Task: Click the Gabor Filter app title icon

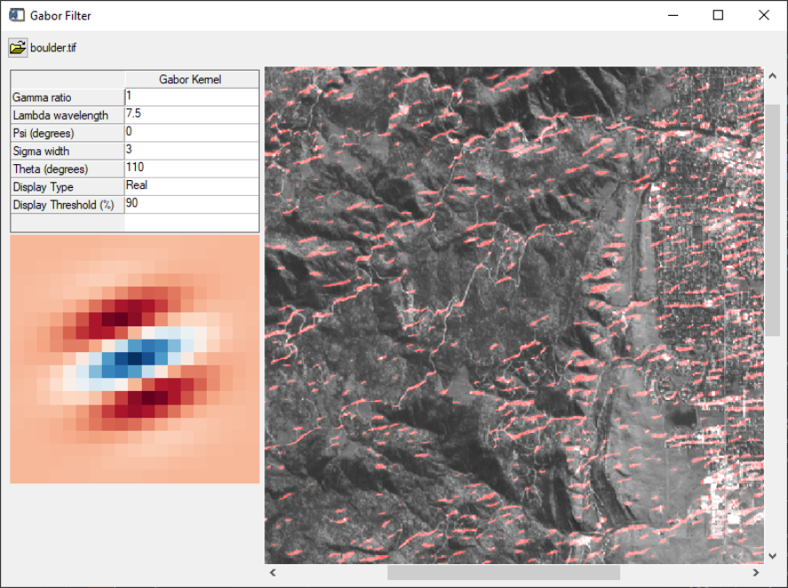Action: pyautogui.click(x=17, y=15)
